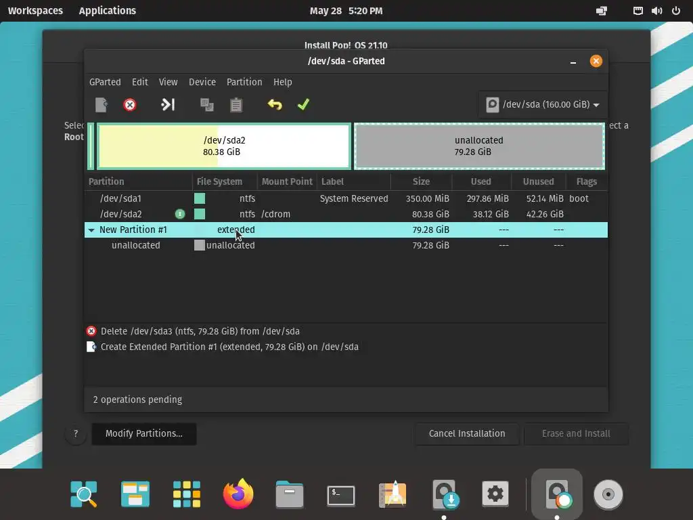The image size is (693, 520).
Task: Click the New partition toolbar icon
Action: pos(102,105)
